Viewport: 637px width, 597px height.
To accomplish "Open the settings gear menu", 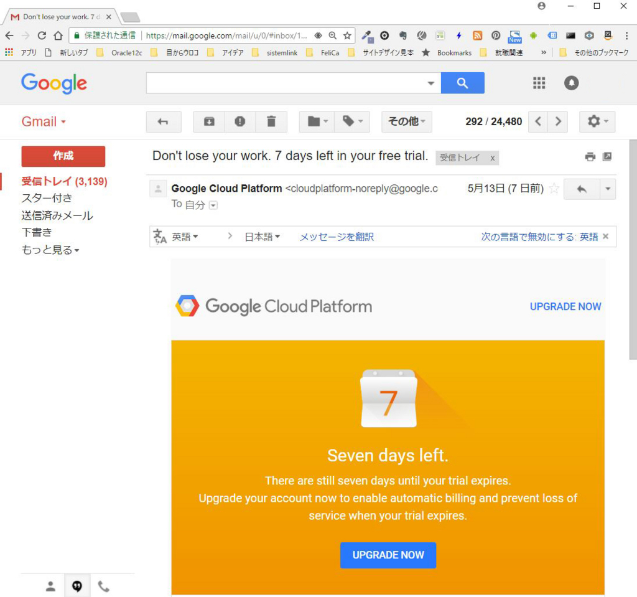I will point(597,121).
